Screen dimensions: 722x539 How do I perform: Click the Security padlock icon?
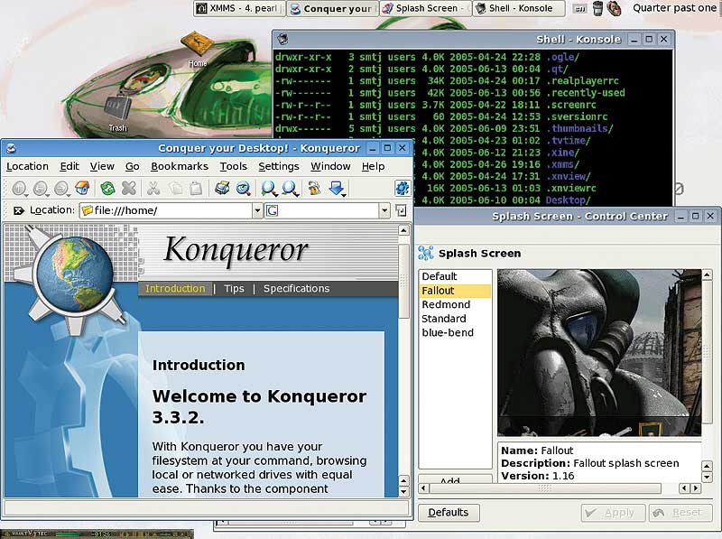point(314,188)
